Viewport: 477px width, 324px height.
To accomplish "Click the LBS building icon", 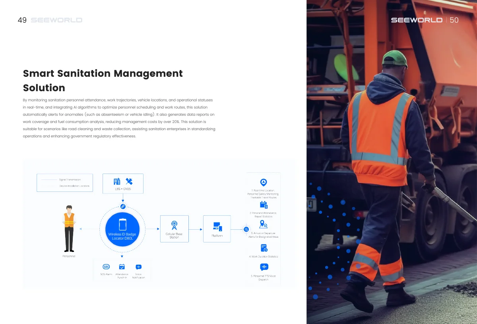I will [117, 181].
